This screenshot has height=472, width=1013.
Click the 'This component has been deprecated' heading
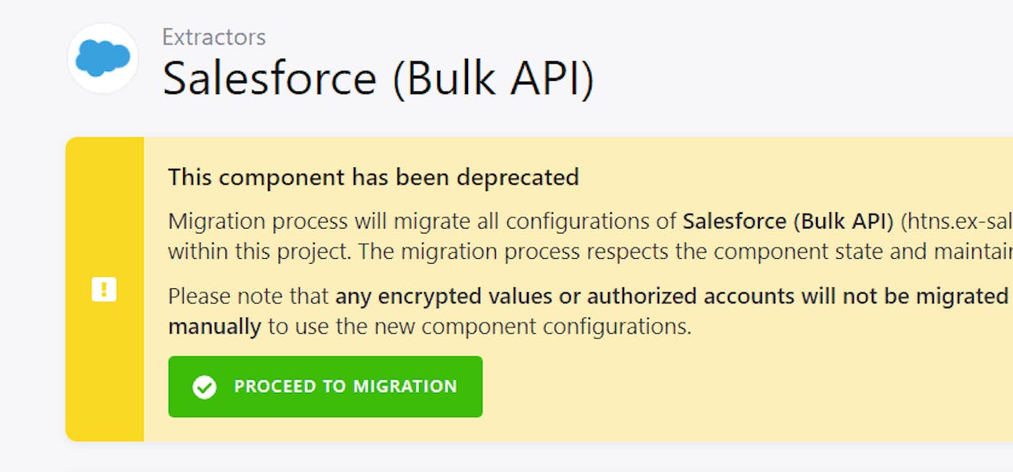(x=373, y=176)
